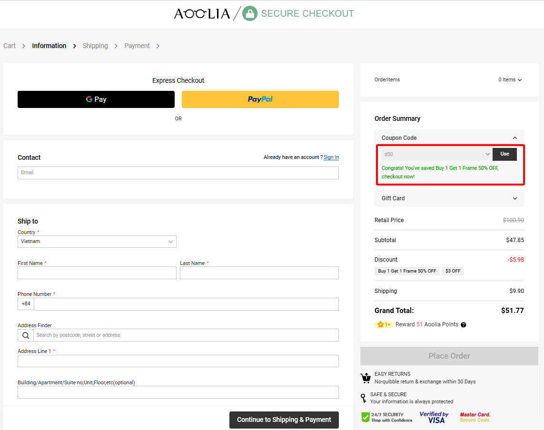
Task: Click the discount amount -$5.98
Action: point(516,260)
